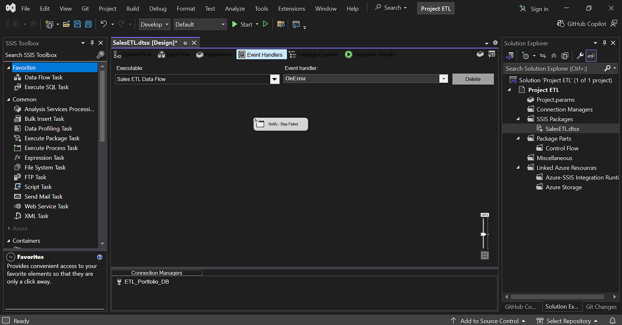Click Sign in

point(534,8)
